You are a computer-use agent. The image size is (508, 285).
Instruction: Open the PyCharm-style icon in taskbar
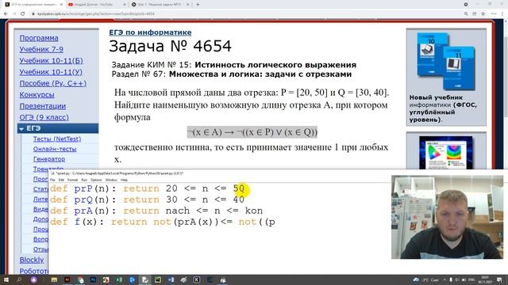point(158,279)
